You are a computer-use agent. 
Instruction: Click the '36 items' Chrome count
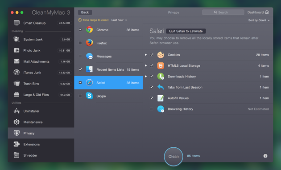coord(133,30)
